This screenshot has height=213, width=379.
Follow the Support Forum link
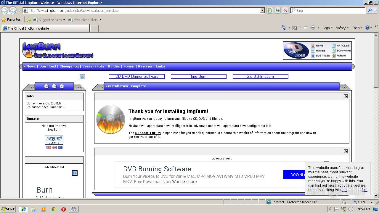click(148, 133)
